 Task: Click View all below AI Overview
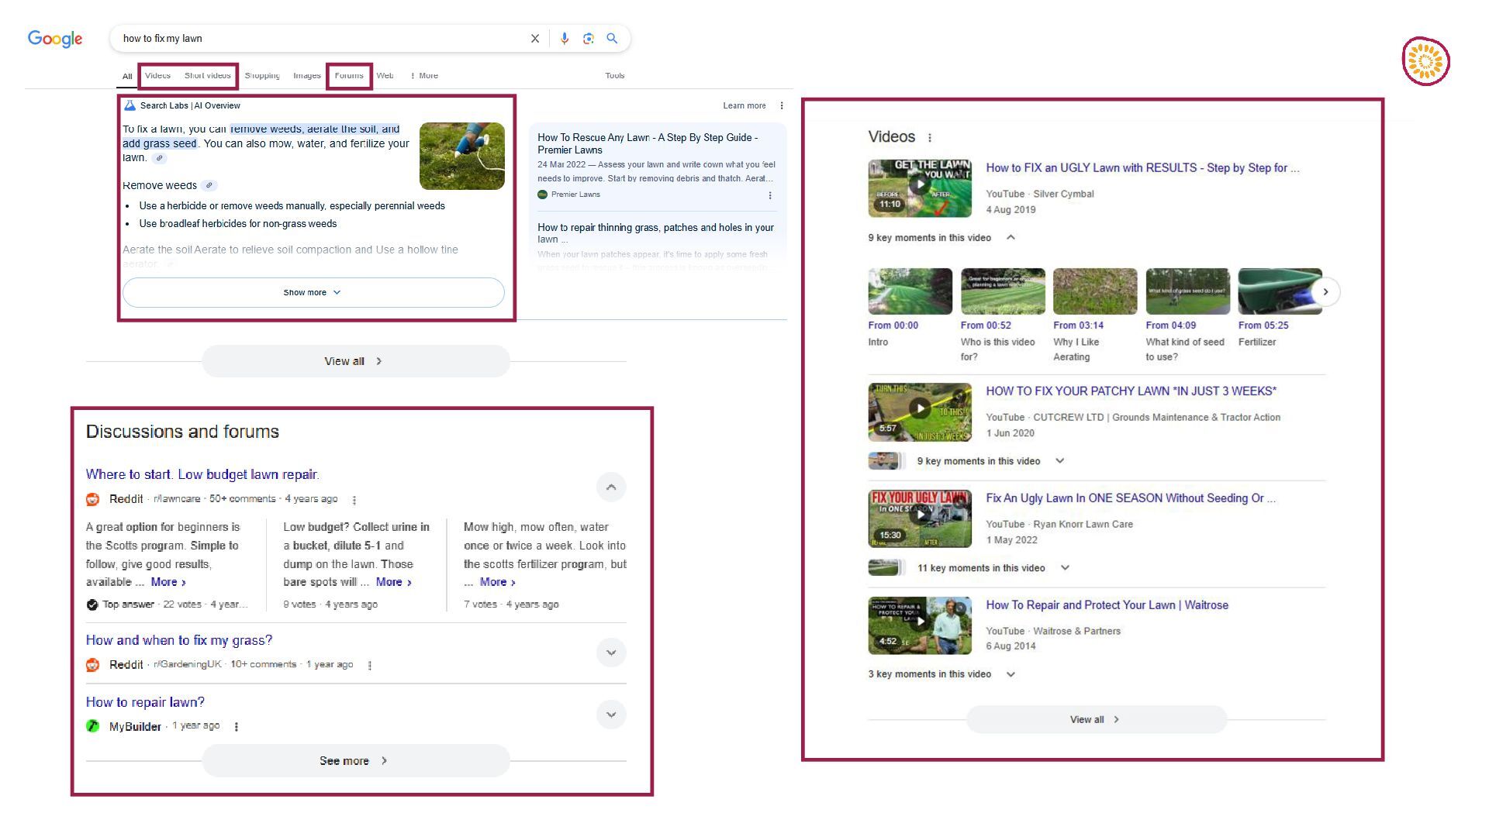coord(356,362)
